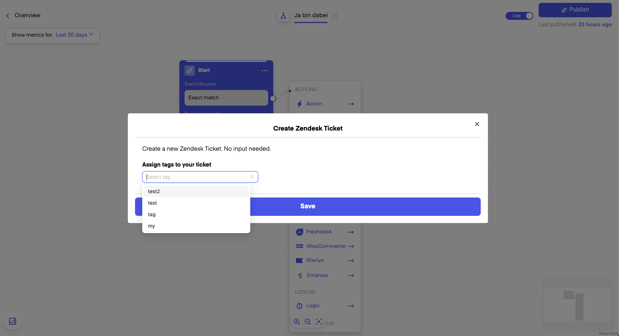This screenshot has width=619, height=336.
Task: Zoom in on the canvas
Action: [x=297, y=322]
